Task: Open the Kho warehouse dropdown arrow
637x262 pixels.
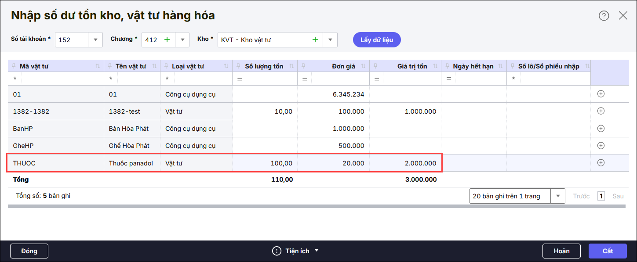Action: click(x=330, y=39)
